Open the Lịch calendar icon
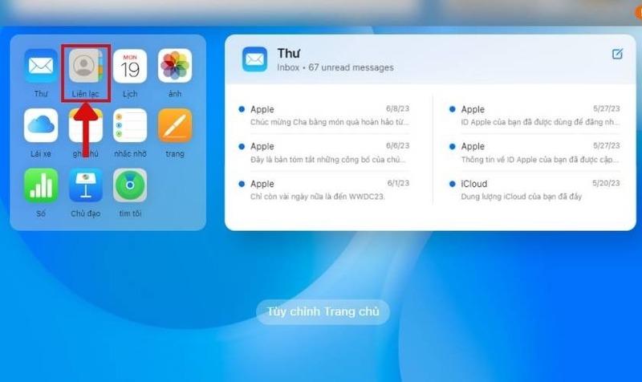642x382 pixels. [130, 66]
